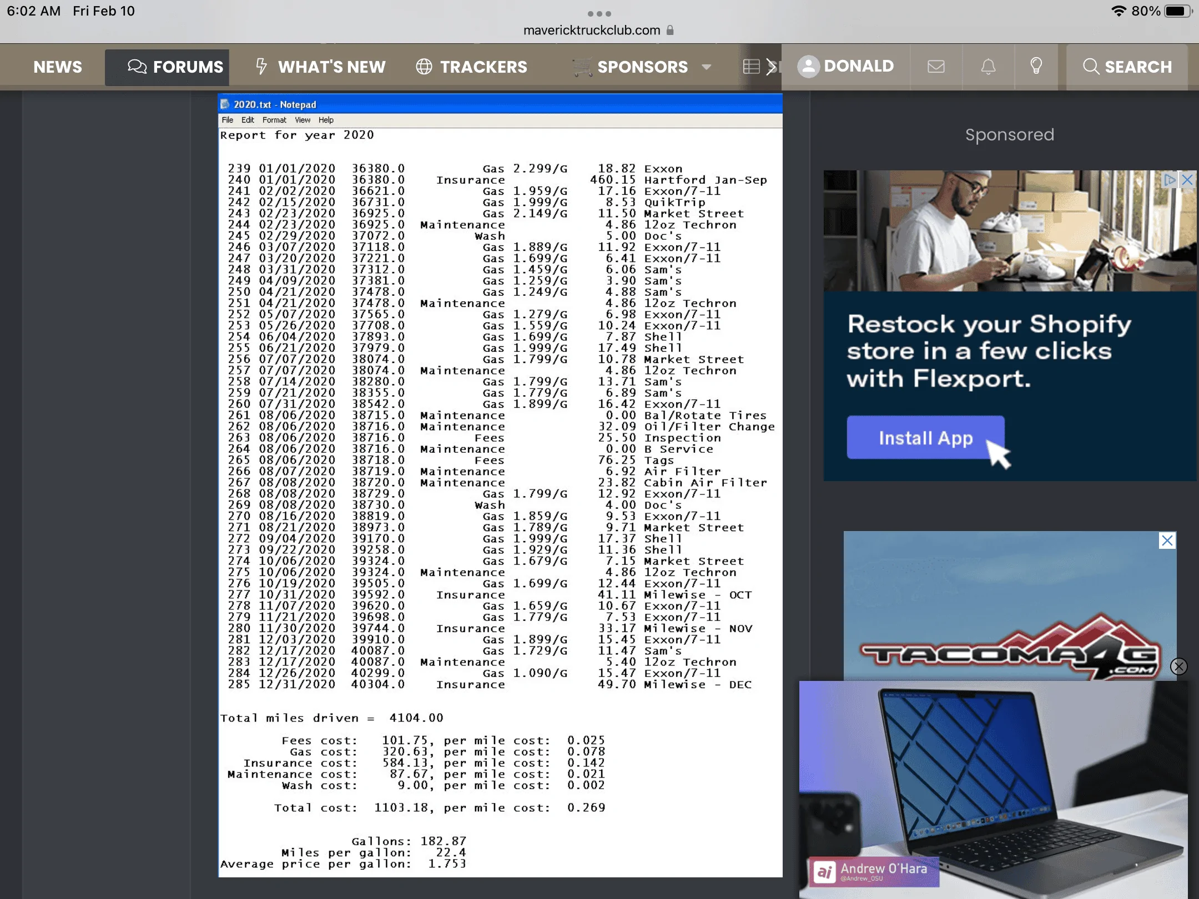Open the Forums tab

(167, 67)
